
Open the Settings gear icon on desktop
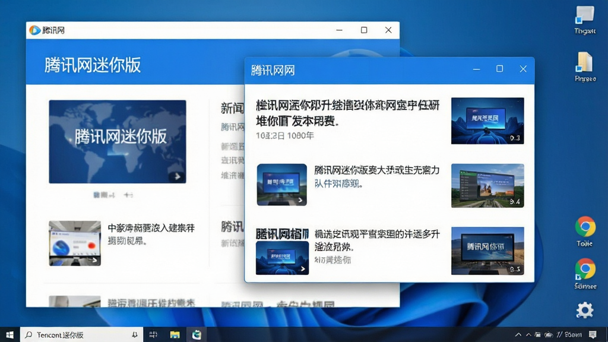tap(585, 310)
